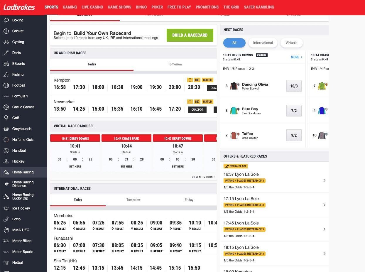Choose the Hockey icon
The width and height of the screenshot is (365, 272).
6,161
